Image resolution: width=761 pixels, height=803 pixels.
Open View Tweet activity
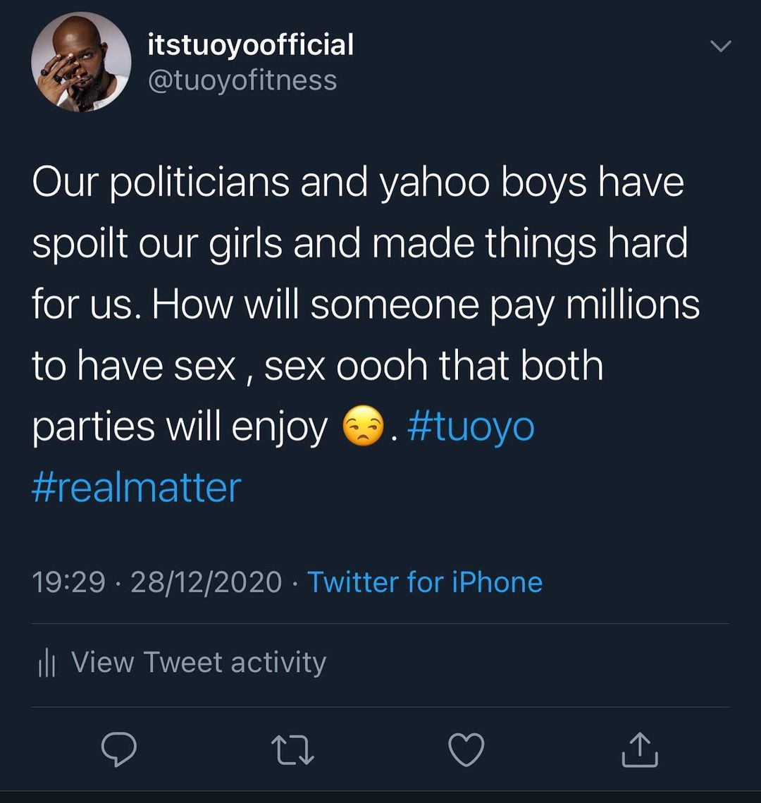click(197, 662)
